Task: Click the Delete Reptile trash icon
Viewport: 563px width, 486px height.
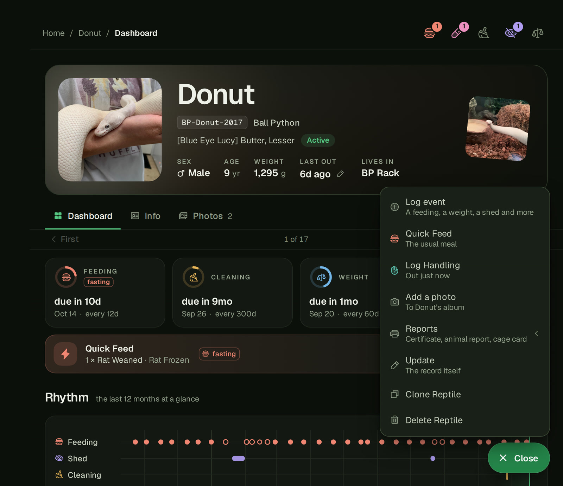Action: pyautogui.click(x=395, y=420)
